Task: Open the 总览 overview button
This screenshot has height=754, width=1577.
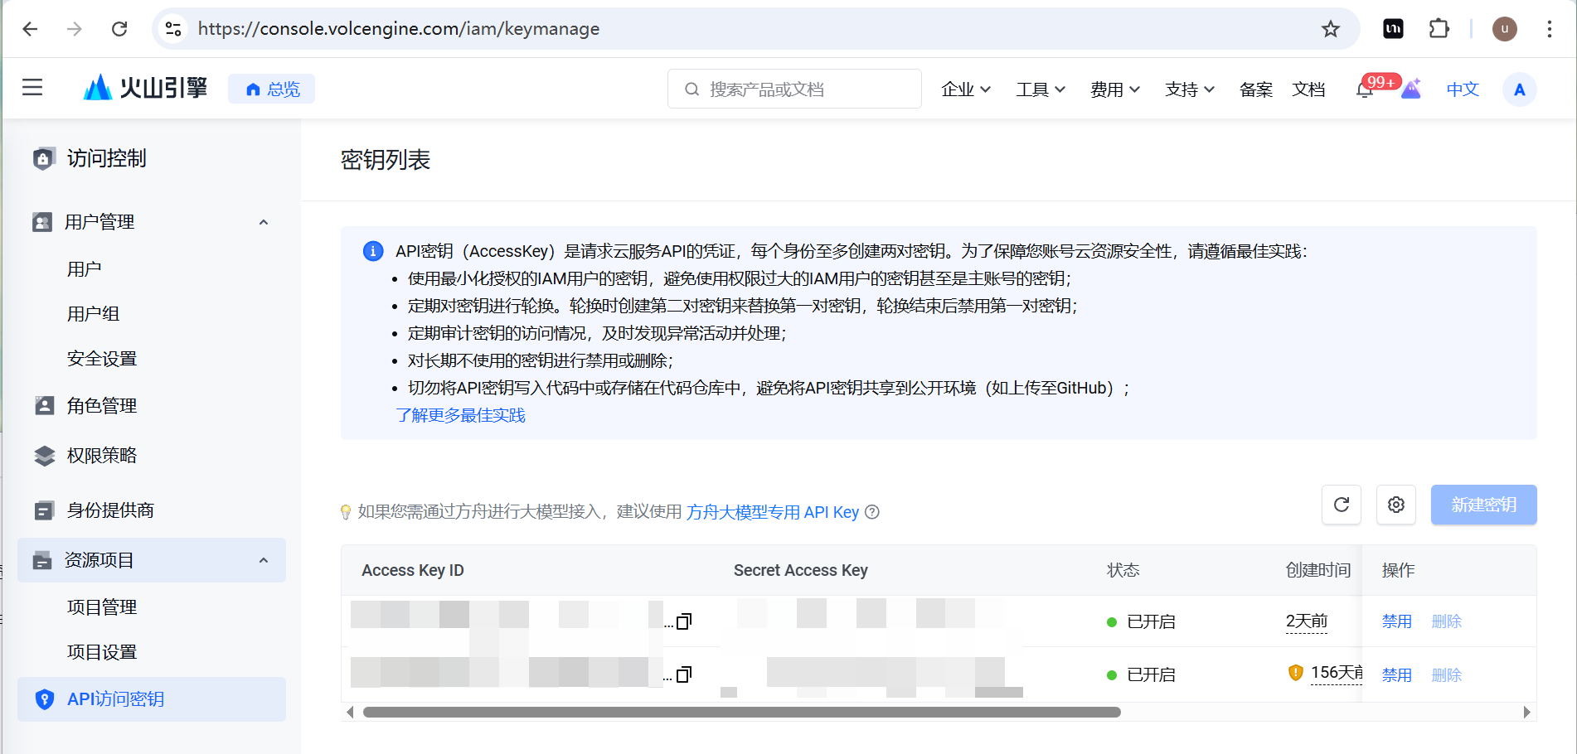Action: [272, 89]
